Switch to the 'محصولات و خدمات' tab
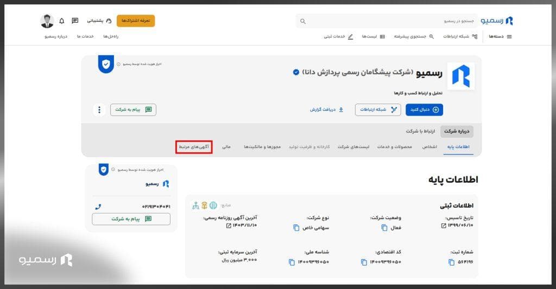The height and width of the screenshot is (289, 556). pos(394,147)
